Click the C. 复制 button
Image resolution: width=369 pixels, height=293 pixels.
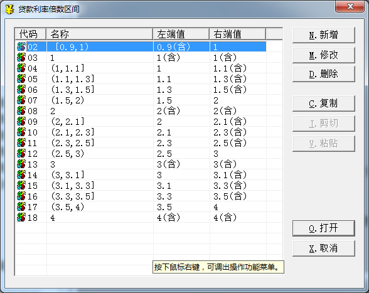(x=324, y=104)
